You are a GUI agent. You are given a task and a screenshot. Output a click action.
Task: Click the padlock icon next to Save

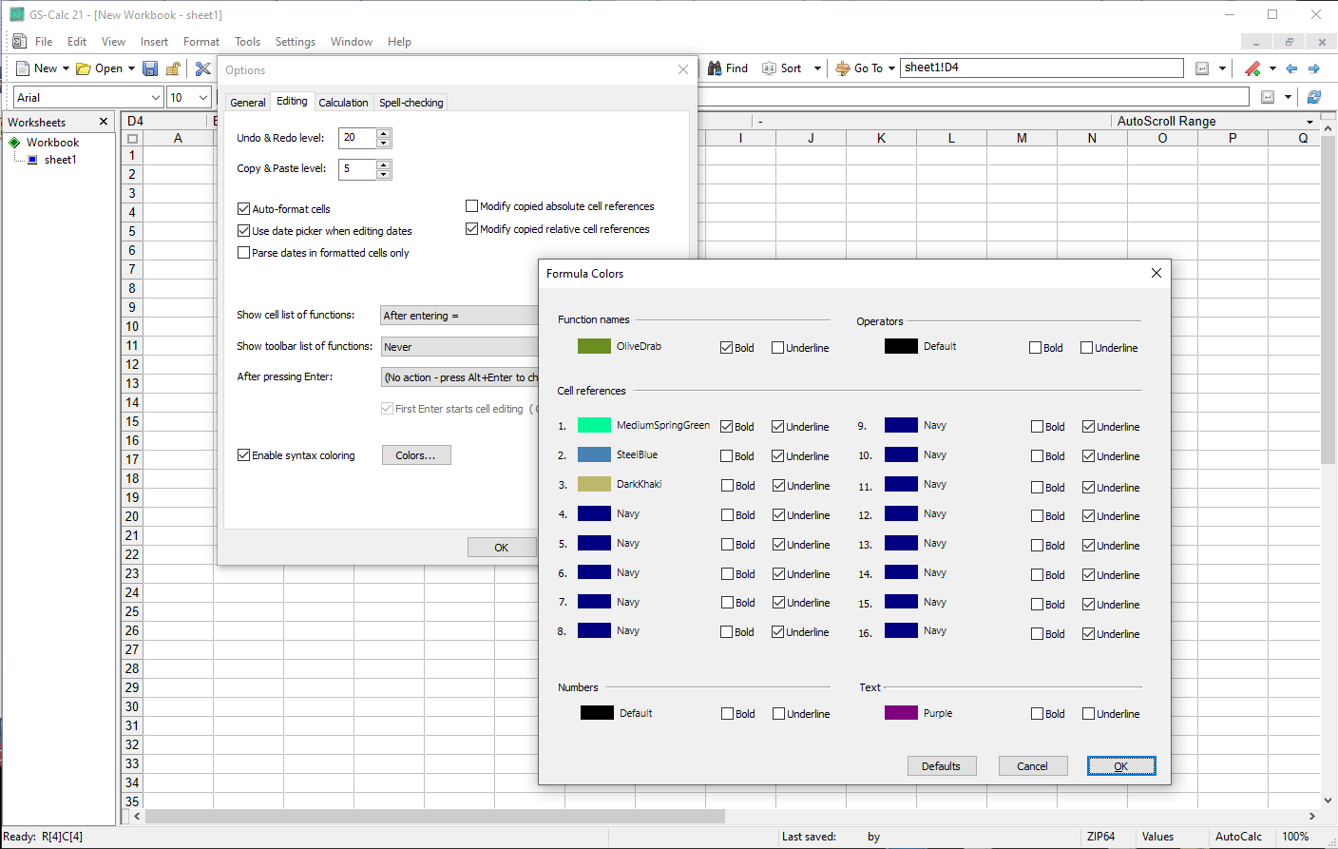point(173,68)
